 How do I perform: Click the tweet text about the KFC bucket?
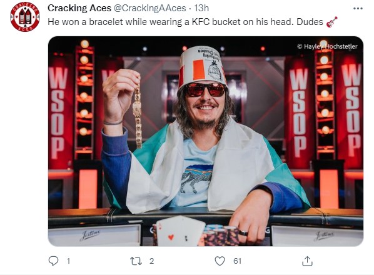[x=185, y=22]
